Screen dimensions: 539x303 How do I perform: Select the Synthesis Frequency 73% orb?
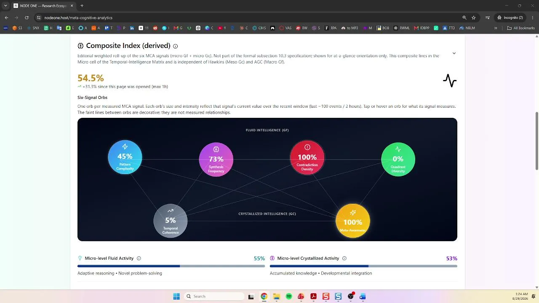pos(216,159)
